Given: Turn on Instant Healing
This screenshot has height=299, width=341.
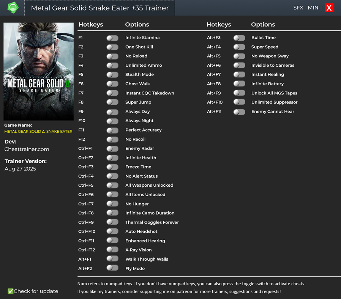Looking at the screenshot, I should 239,74.
